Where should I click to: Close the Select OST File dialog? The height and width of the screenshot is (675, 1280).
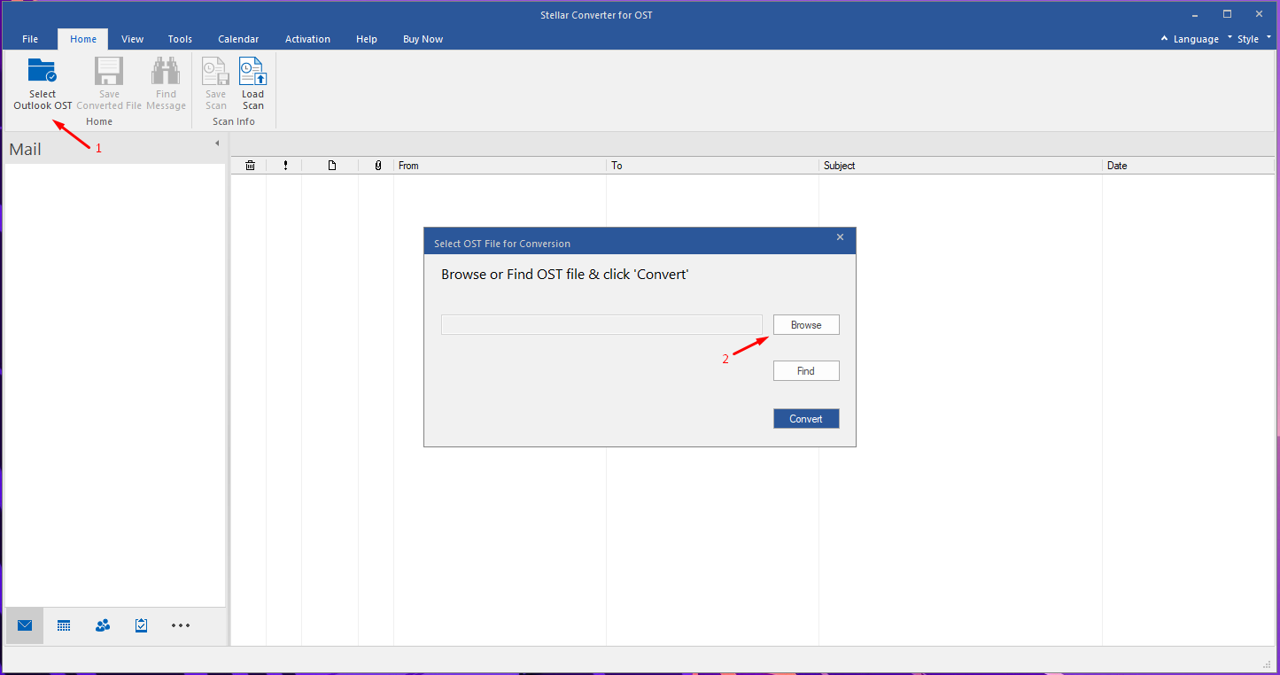click(840, 237)
